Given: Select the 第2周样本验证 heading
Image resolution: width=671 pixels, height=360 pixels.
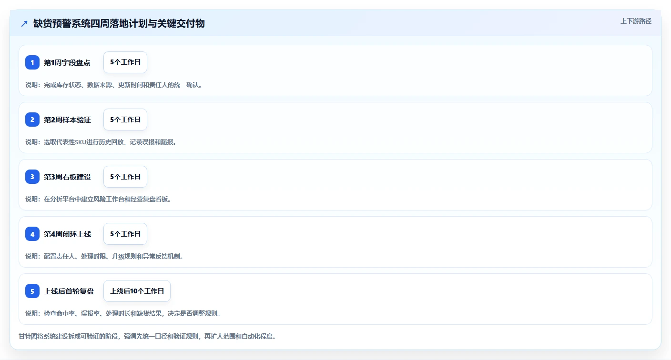Looking at the screenshot, I should 67,120.
